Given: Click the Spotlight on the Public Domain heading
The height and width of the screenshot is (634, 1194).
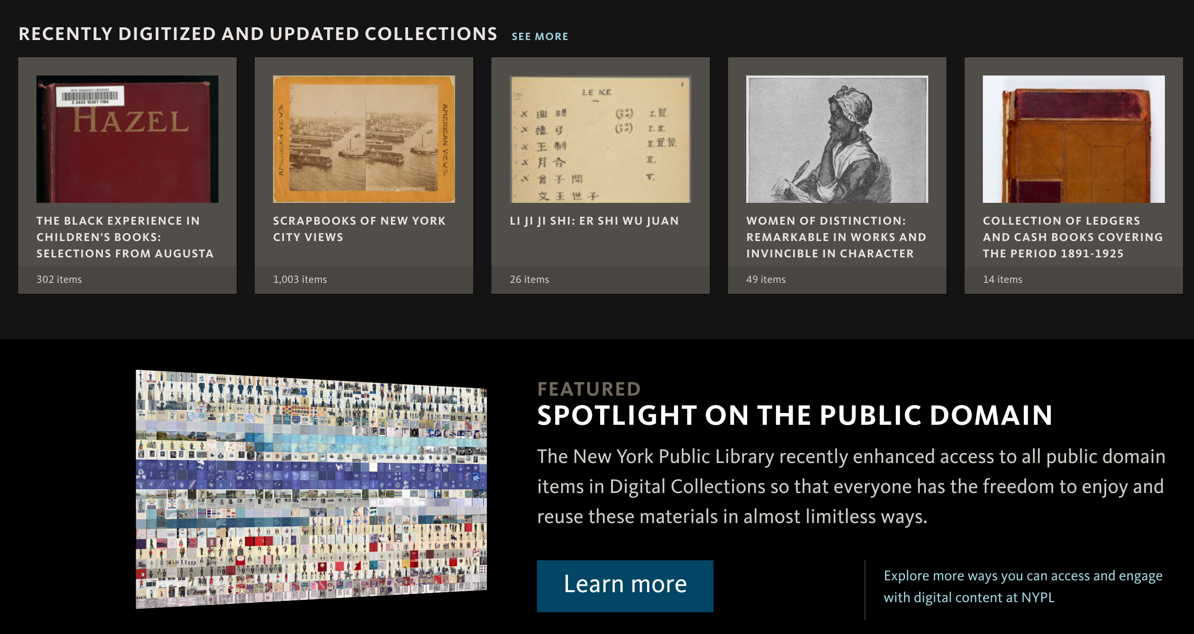Looking at the screenshot, I should point(794,415).
